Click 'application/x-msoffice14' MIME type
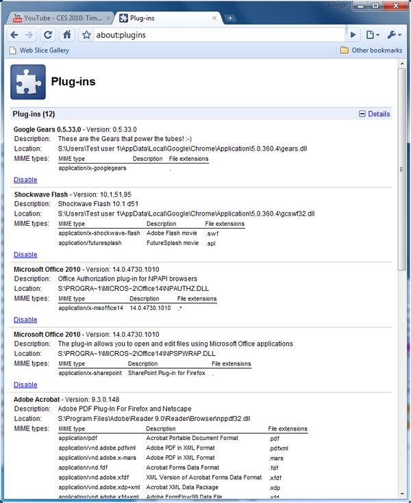411x503 pixels. pos(91,308)
